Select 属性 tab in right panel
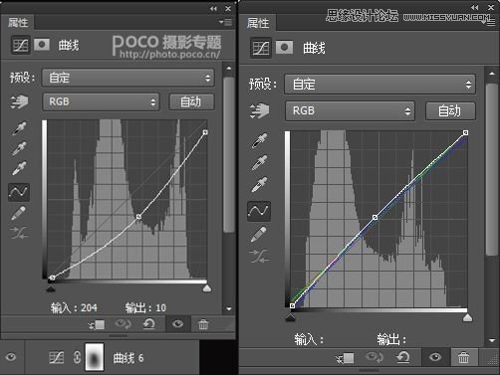The width and height of the screenshot is (500, 375). [x=258, y=23]
